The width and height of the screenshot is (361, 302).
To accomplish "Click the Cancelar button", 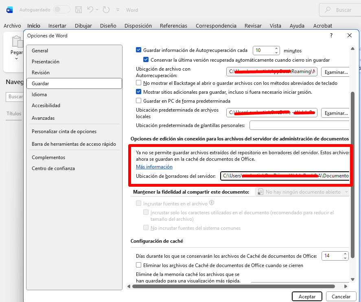I will click(341, 296).
